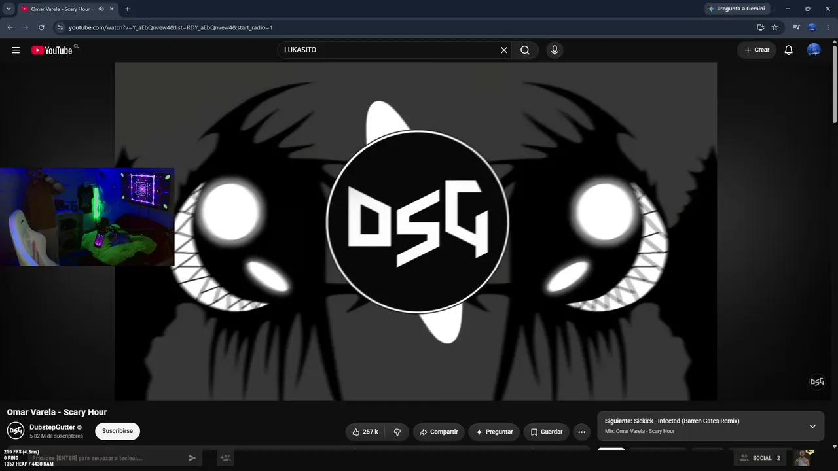Open the group people icon in the overlay bar
The image size is (838, 471).
coord(226,458)
